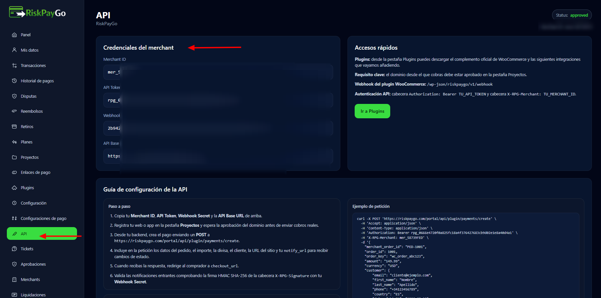
Task: Click the Mis datos user icon
Action: 14,50
